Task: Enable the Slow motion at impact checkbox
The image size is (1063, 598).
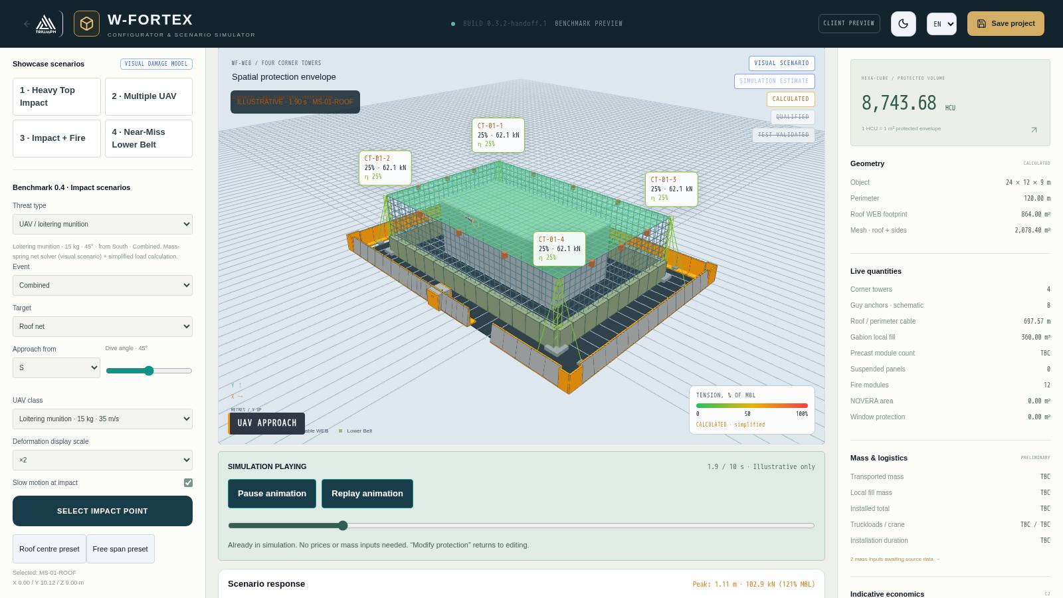Action: 188,482
